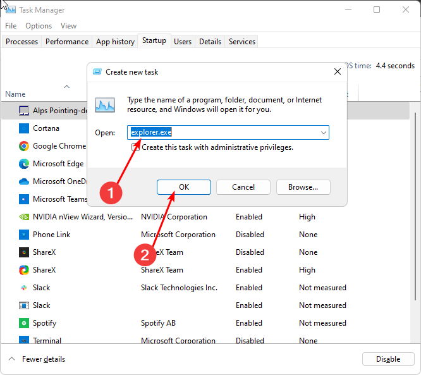The image size is (421, 375).
Task: Click Not measured impact in Spotify row
Action: pos(322,323)
